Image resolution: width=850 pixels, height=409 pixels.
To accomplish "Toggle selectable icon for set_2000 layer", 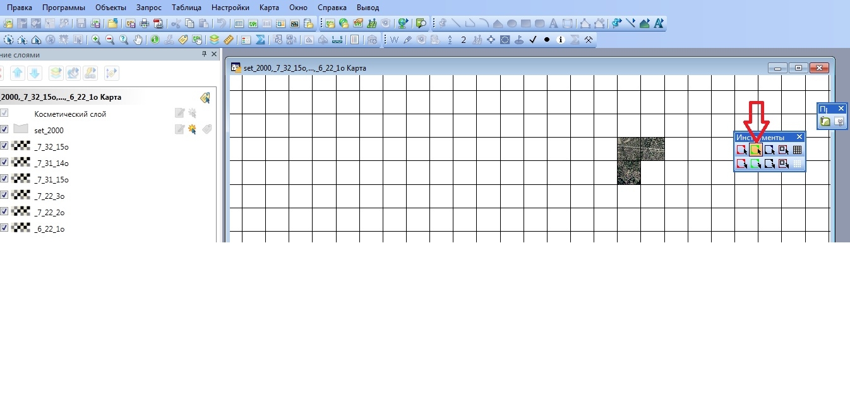I will 193,129.
